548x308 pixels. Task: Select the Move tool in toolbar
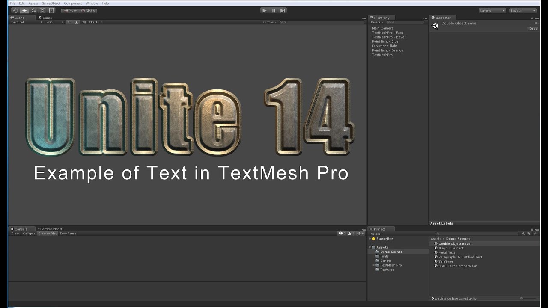24,10
